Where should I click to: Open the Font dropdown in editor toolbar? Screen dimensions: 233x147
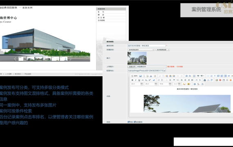pos(165,84)
